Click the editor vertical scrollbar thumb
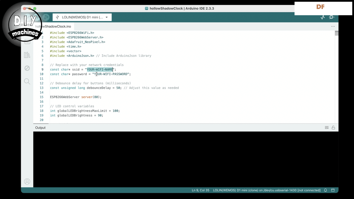 coord(337,33)
